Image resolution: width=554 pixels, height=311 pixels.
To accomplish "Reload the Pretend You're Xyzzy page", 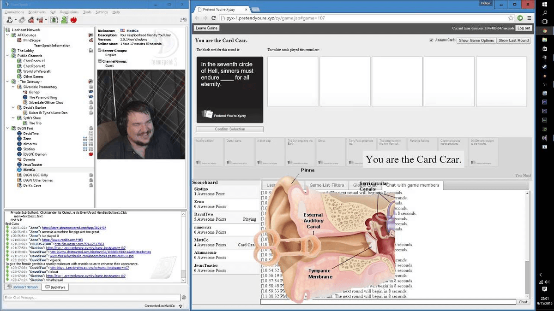I will point(214,18).
